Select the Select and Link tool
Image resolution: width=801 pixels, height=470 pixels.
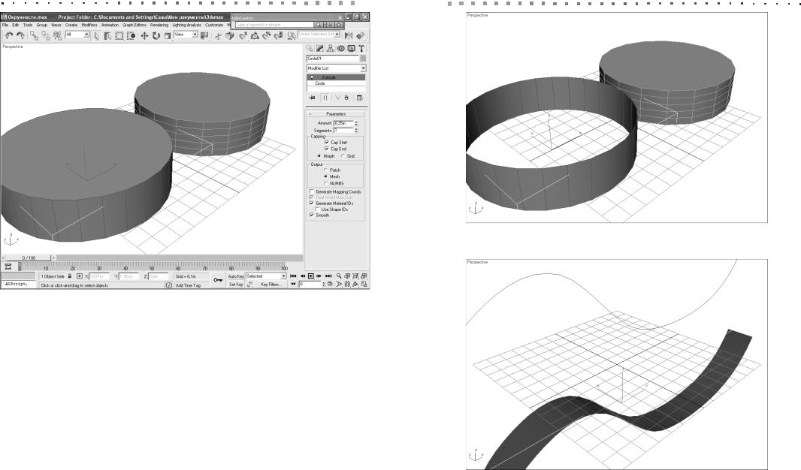pyautogui.click(x=34, y=35)
